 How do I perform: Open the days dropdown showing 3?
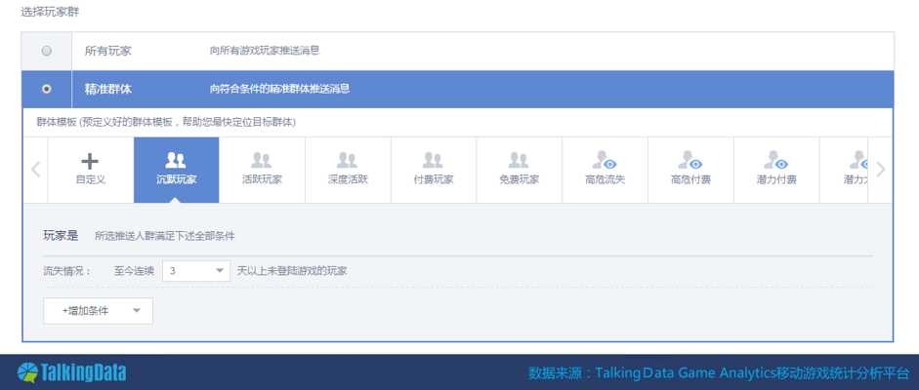click(x=196, y=271)
